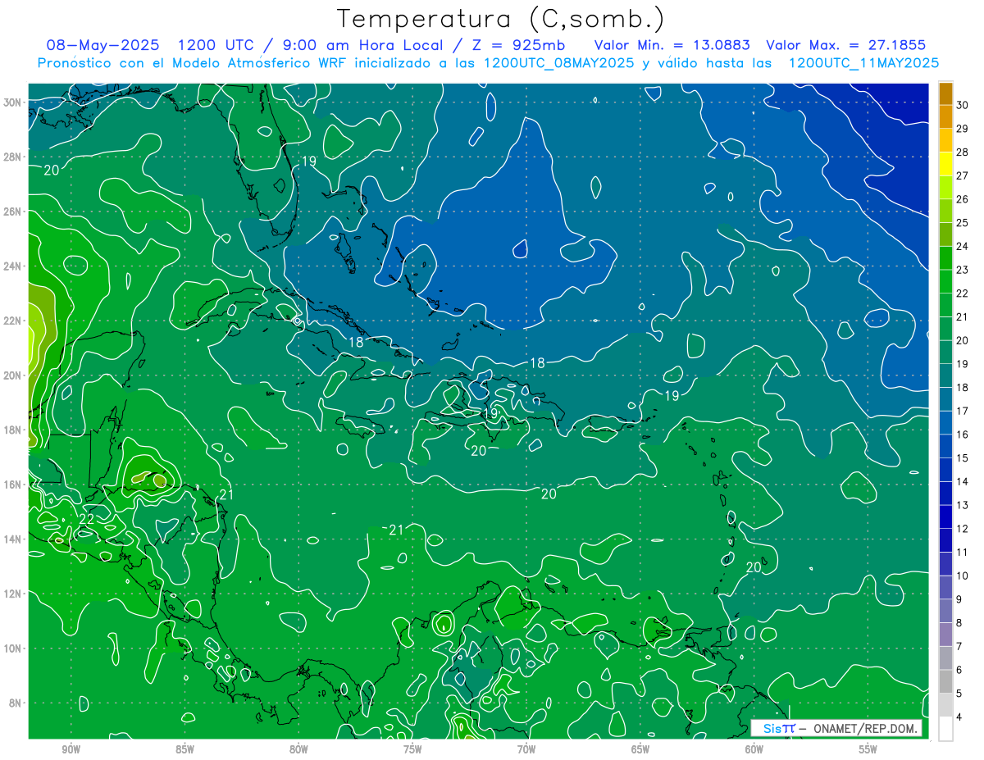Viewport: 984px width, 760px height.
Task: Click the '26N' latitude axis label
Action: coord(12,212)
